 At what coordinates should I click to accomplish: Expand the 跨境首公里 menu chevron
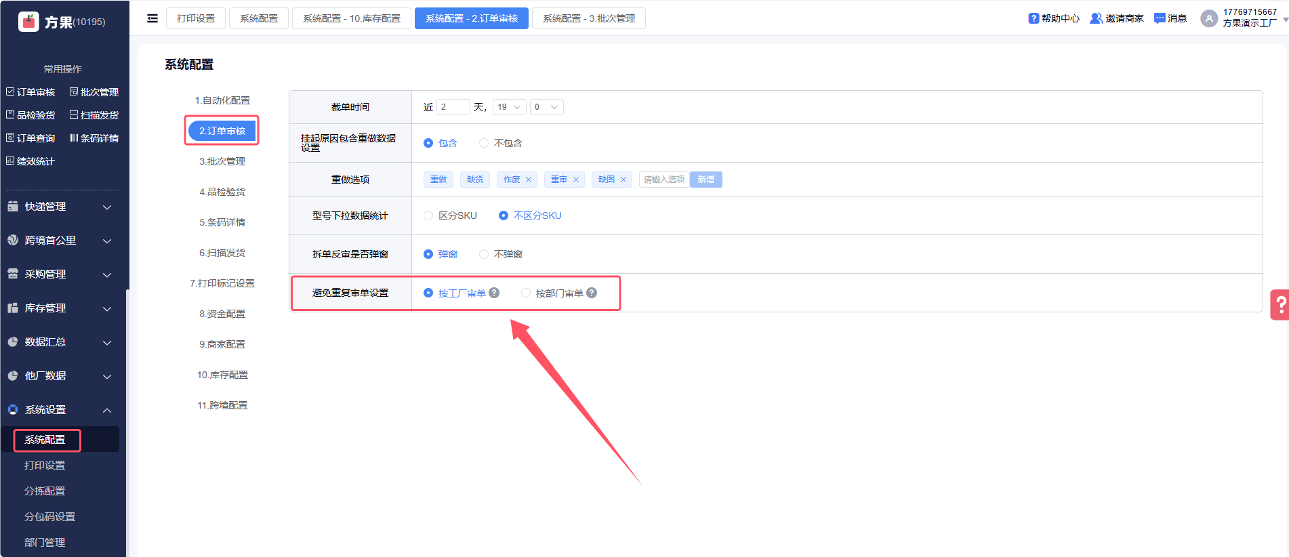107,241
